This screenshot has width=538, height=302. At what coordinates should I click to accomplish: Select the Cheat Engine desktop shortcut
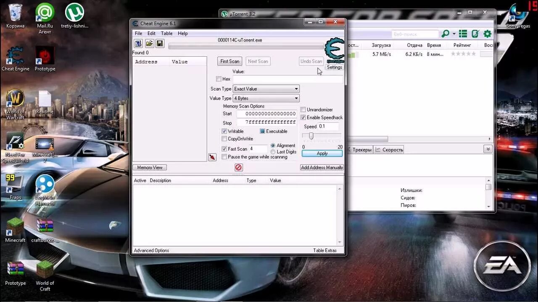[15, 59]
